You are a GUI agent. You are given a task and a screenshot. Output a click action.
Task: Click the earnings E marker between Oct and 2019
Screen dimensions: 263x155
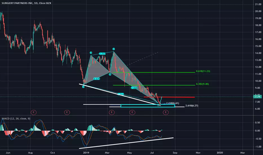[67, 112]
